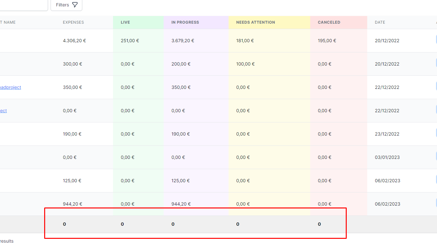Select the Live 0,00 € cell in 944,20 € row
Viewport: 437px width, 250px height.
click(x=127, y=204)
